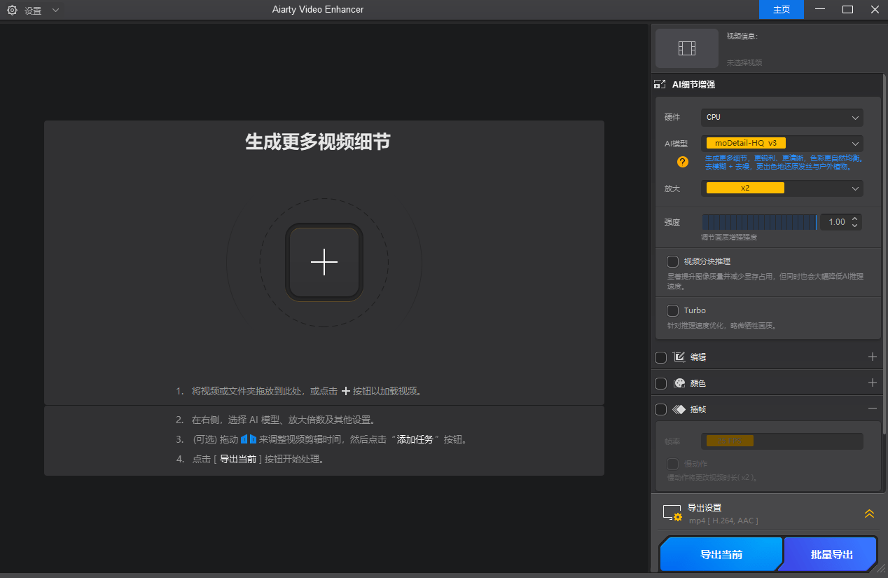Open the 硬件 CPU dropdown
Viewport: 888px width, 578px height.
tap(782, 118)
